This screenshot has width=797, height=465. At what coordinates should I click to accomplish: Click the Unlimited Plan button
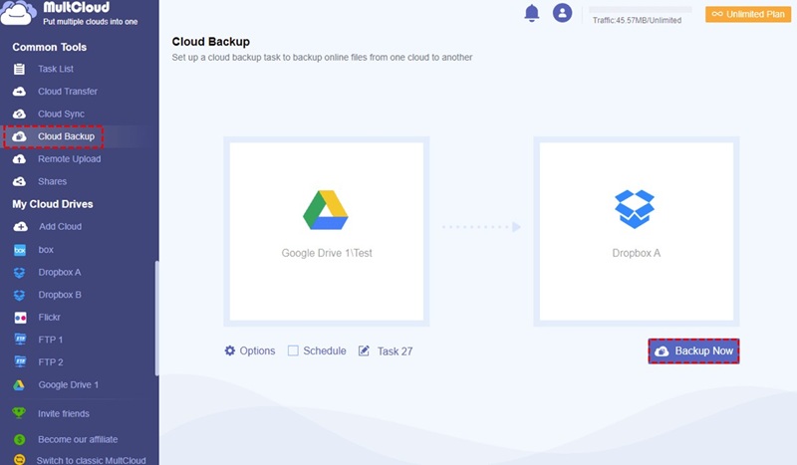point(747,14)
